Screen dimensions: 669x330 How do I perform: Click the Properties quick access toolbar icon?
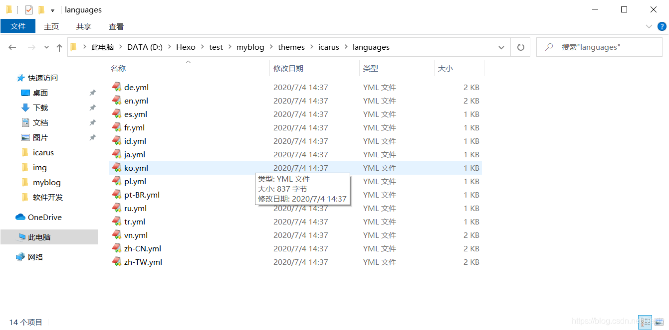coord(29,9)
